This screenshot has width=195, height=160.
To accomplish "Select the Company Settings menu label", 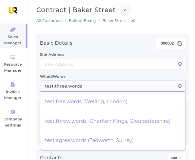I will [x=13, y=122].
